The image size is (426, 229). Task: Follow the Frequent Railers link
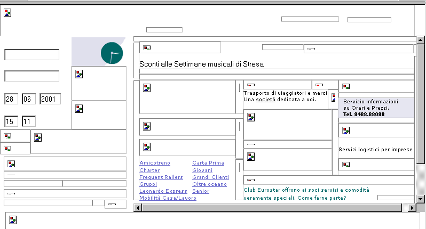click(161, 177)
